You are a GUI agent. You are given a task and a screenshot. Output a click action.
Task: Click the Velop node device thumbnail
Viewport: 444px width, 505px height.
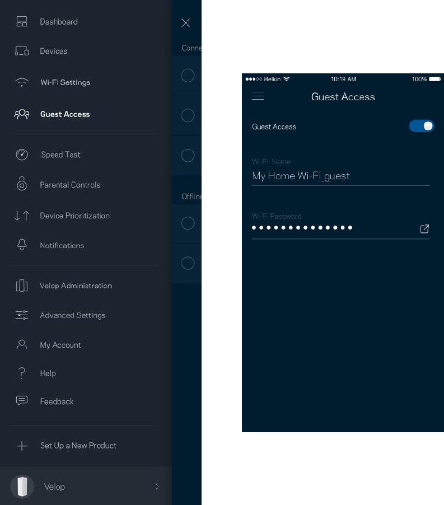pyautogui.click(x=22, y=487)
